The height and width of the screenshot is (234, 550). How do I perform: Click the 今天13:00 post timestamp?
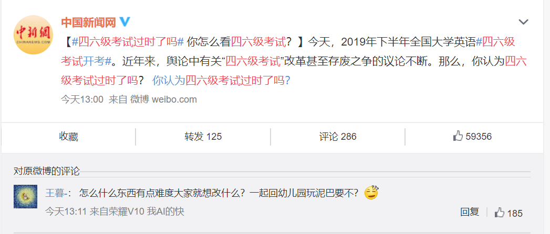[x=82, y=99]
